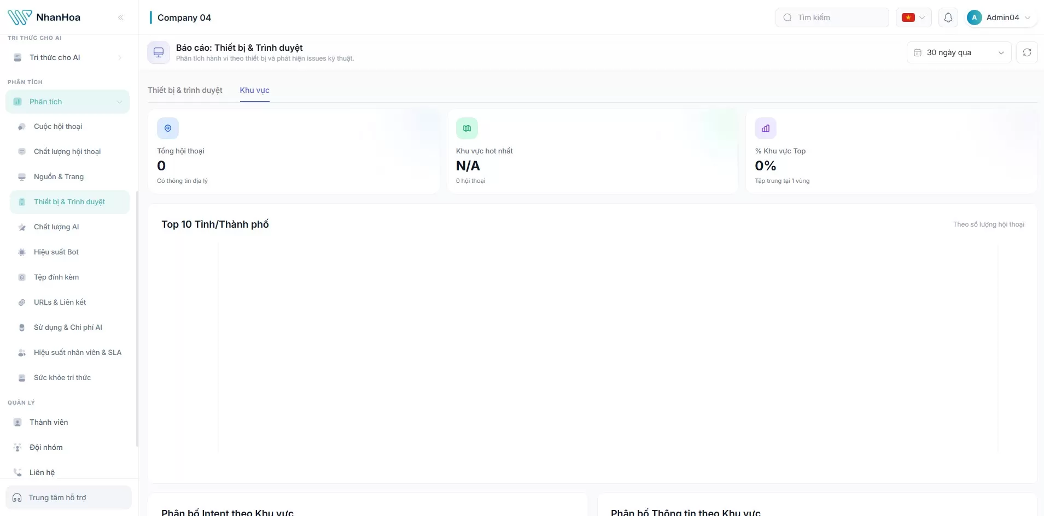Open the 30 ngày qua date range dropdown
Screen dimensions: 1044x516
click(x=959, y=52)
